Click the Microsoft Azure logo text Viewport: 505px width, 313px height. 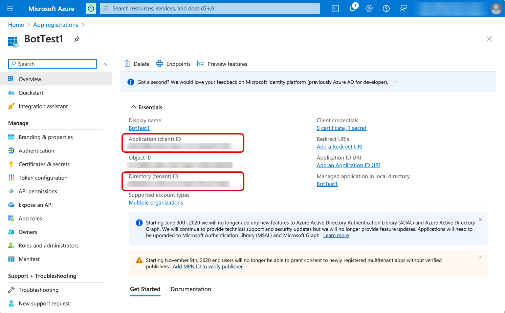(x=51, y=9)
